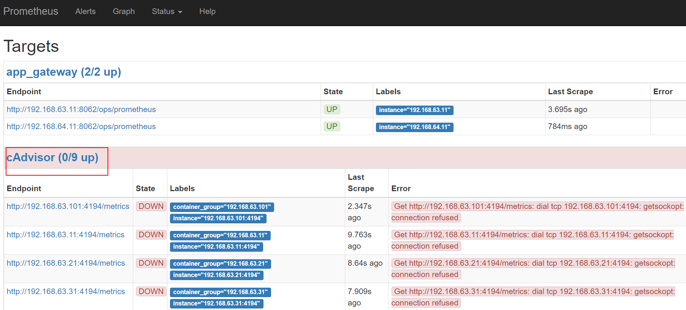The image size is (686, 310).
Task: Click the connection refused error for 192.168.63.31
Action: tap(533, 297)
